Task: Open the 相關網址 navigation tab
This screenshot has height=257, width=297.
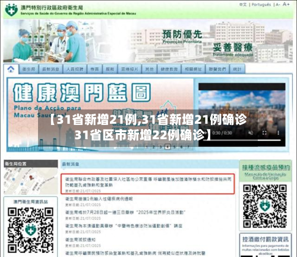Action: coord(193,69)
